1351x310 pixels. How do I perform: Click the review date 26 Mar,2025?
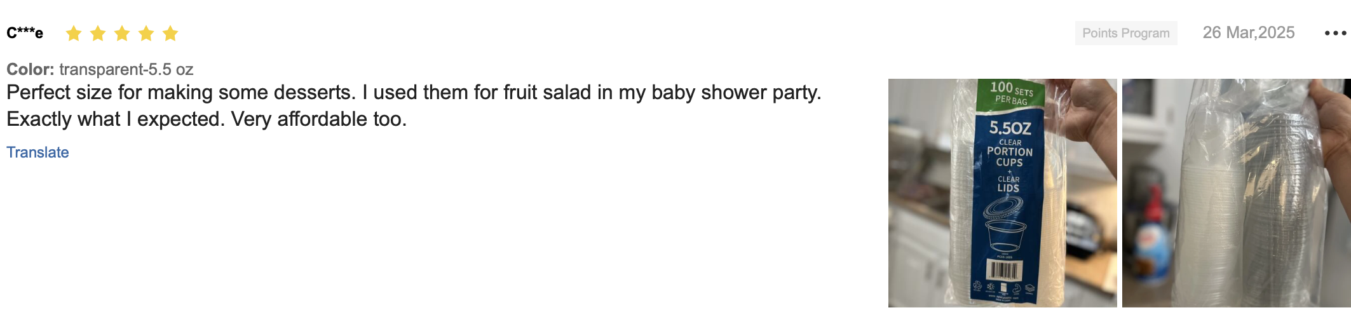click(x=1248, y=33)
